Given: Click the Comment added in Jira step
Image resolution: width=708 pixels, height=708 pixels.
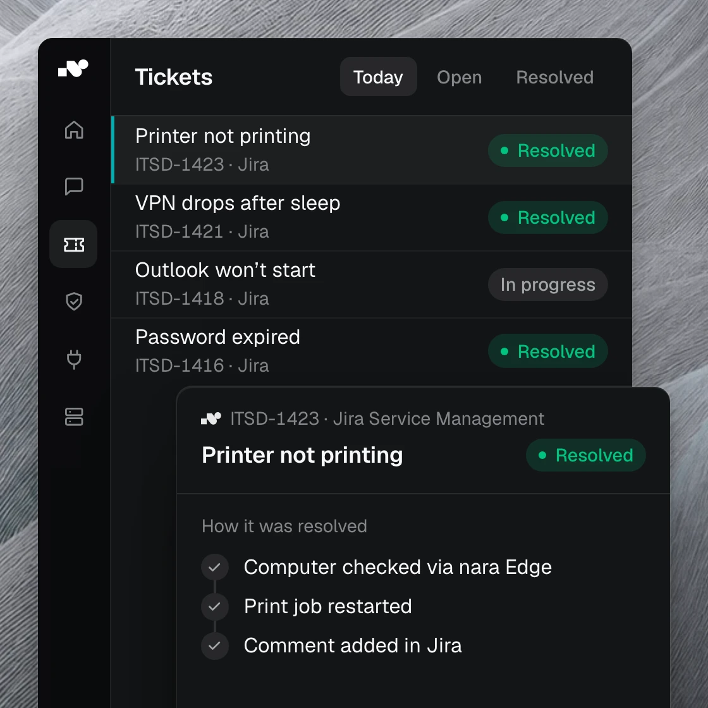Looking at the screenshot, I should 353,645.
